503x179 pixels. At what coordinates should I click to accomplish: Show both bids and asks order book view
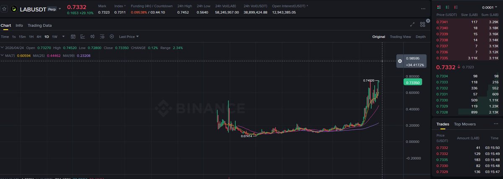click(439, 8)
